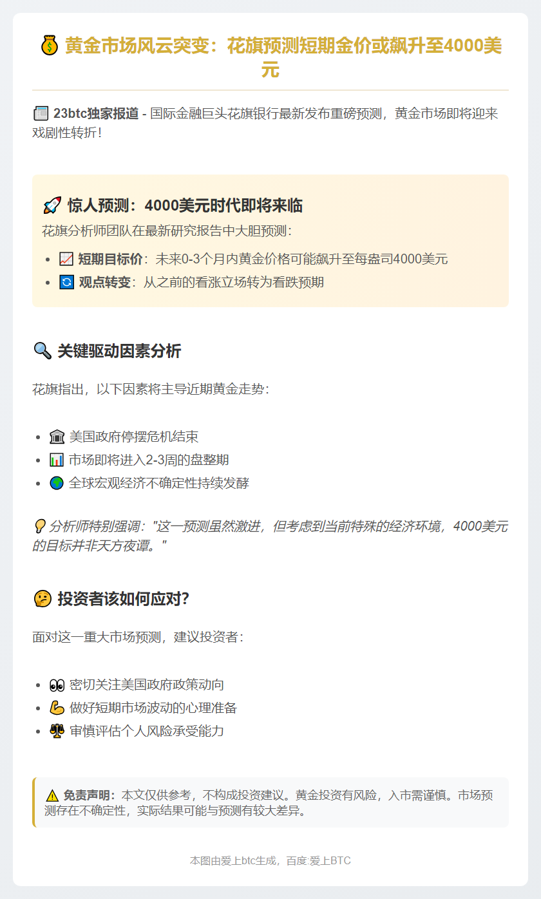Click the thinking face icon beside 投资者该如何应对
Image resolution: width=541 pixels, height=899 pixels.
tap(42, 599)
